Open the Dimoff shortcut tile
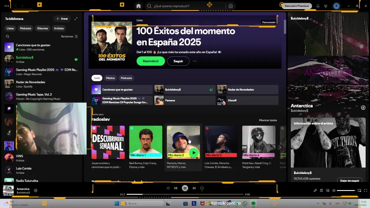 248,101
